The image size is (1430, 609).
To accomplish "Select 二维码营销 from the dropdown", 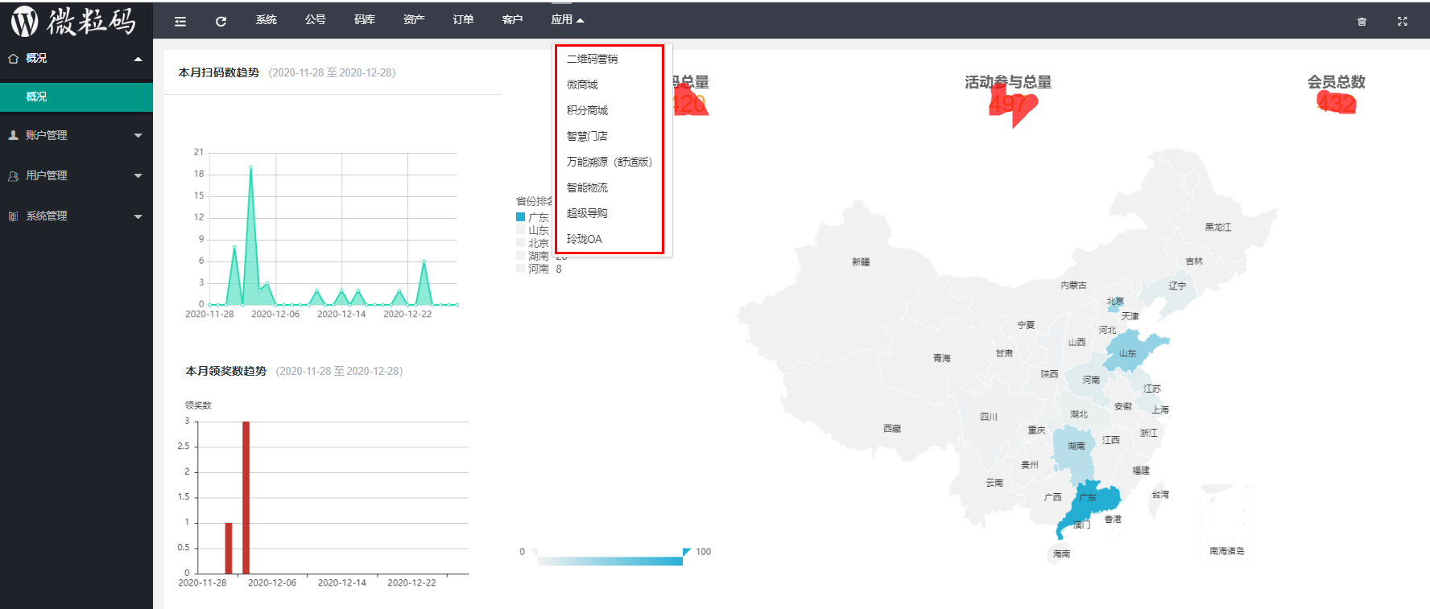I will (592, 59).
